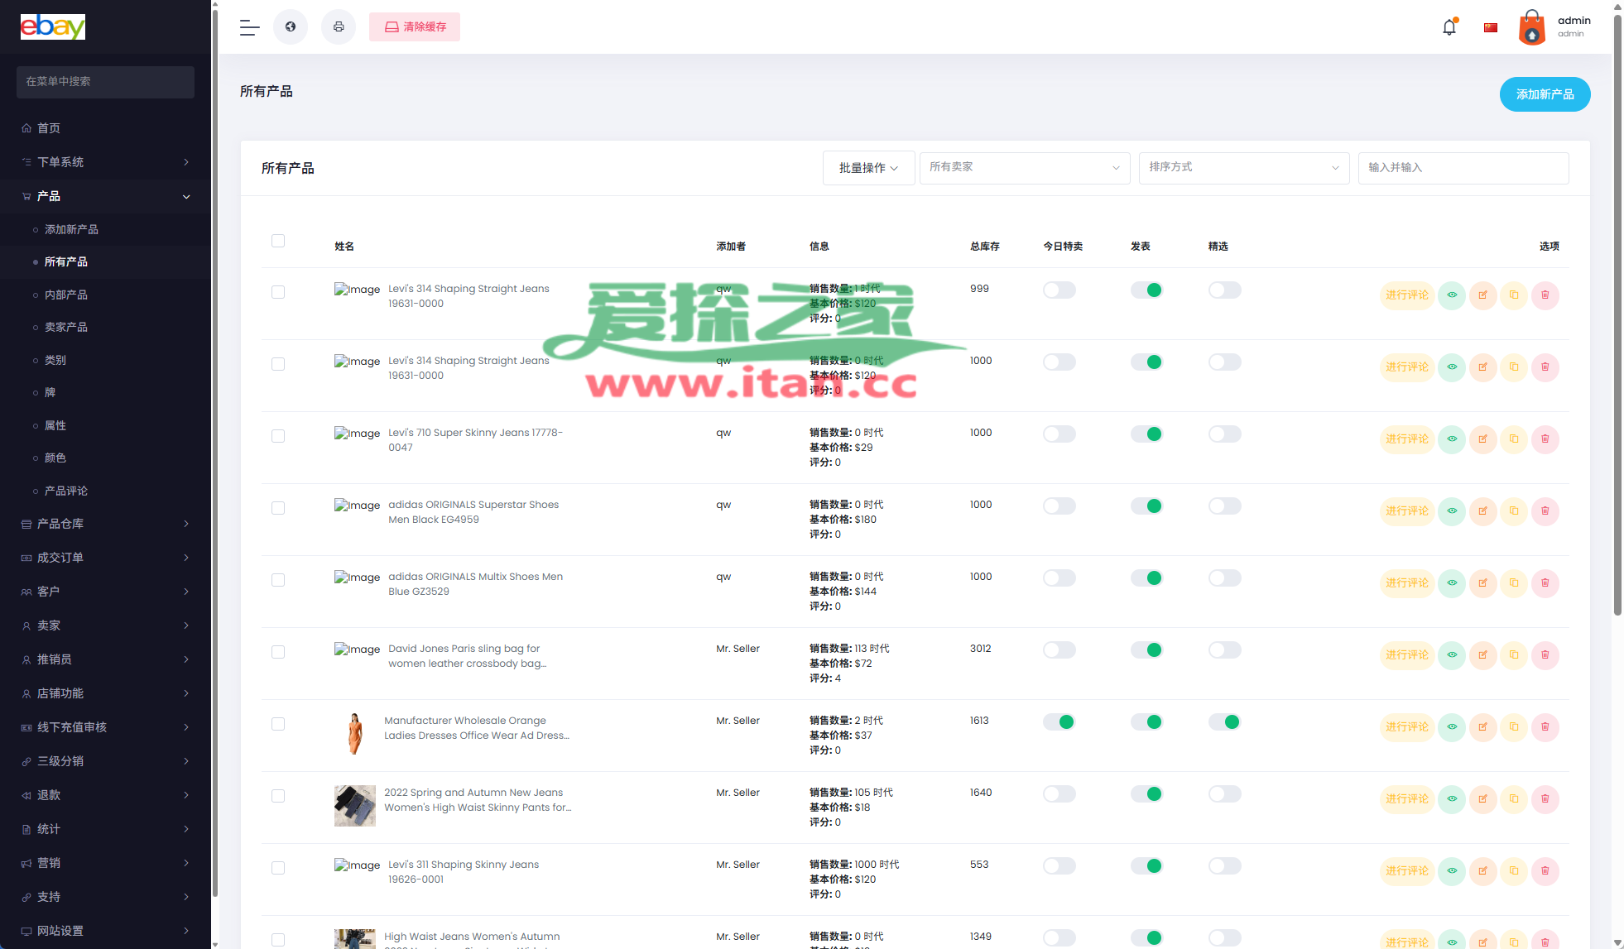Edit the Levi's 311 Shaping Skinny Jeans product
Screen dimensions: 1624x949
[x=1482, y=871]
